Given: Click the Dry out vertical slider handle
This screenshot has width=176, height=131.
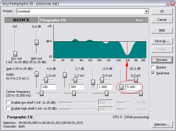Looking at the screenshot, I should coord(15,54).
